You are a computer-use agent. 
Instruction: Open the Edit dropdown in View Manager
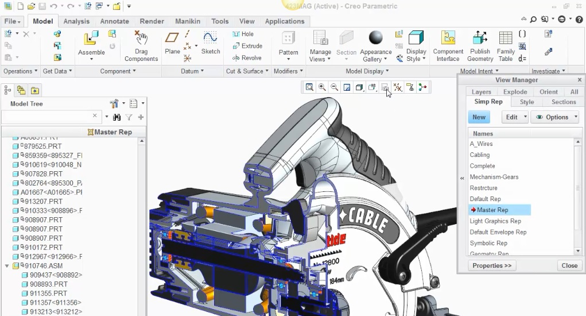tap(515, 117)
